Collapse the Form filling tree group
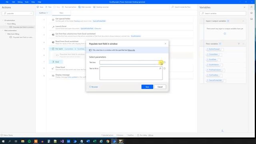 6,24
